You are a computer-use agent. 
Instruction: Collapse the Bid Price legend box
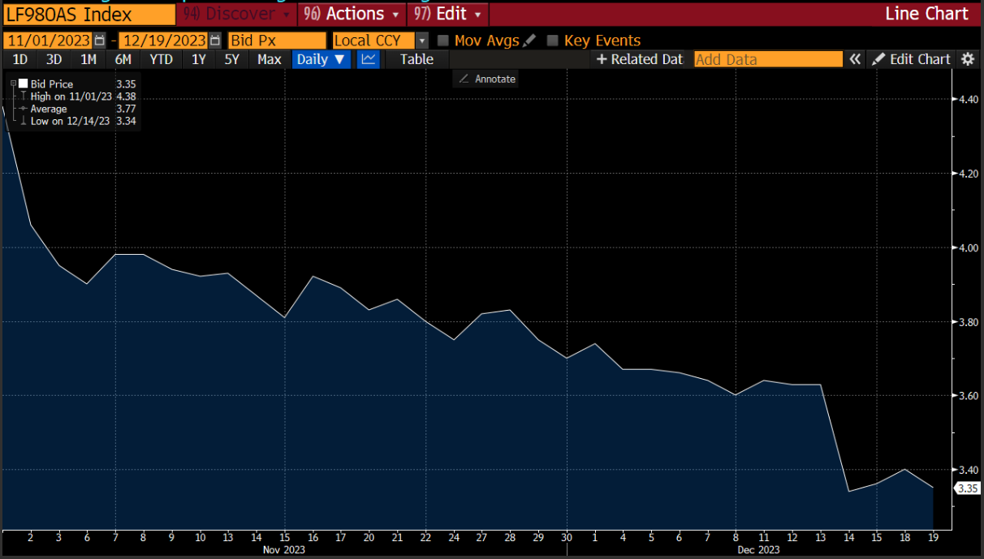(x=14, y=84)
